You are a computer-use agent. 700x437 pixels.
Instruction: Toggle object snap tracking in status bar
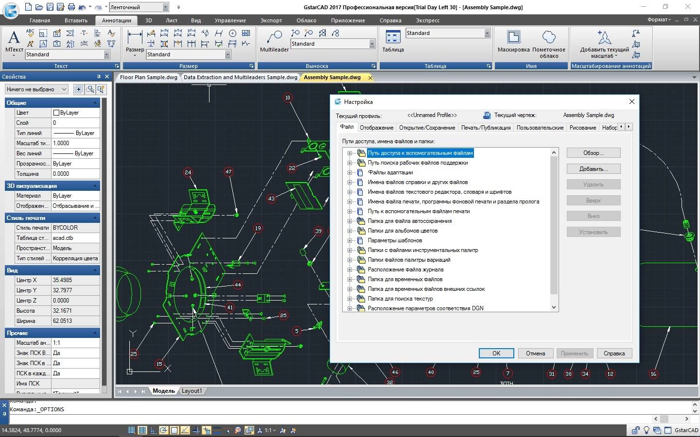[185, 430]
